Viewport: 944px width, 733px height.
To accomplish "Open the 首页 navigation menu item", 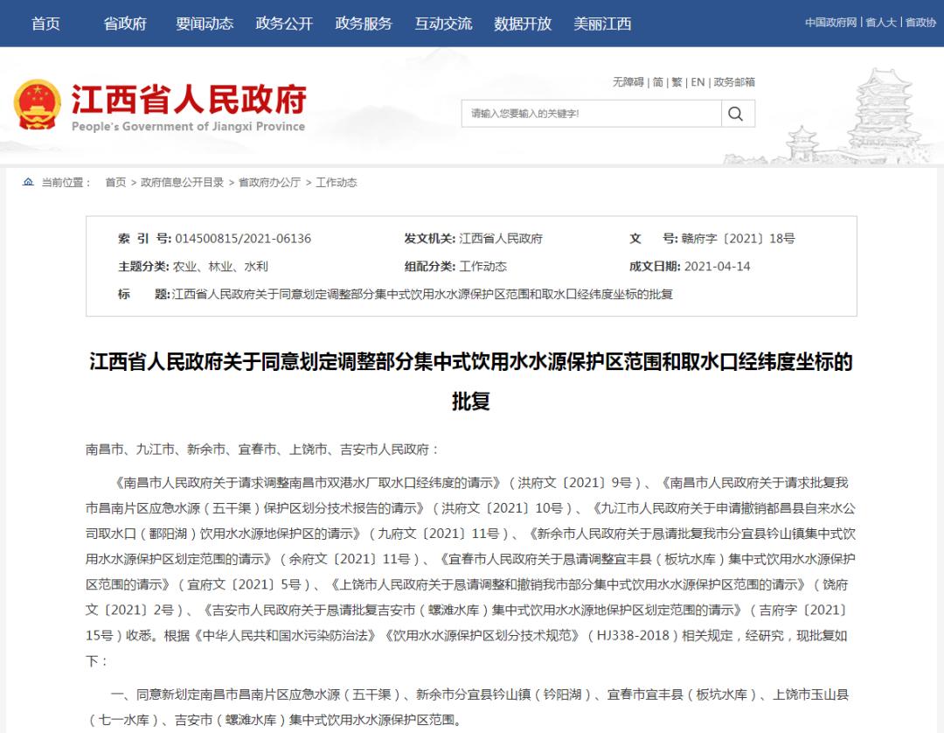I will point(45,24).
